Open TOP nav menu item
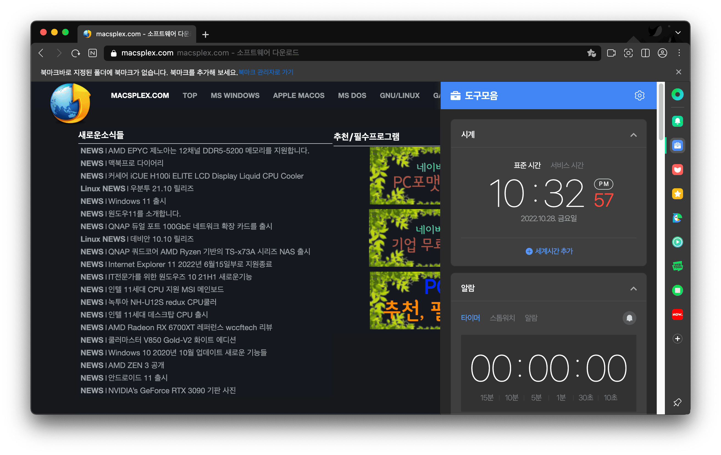The width and height of the screenshot is (721, 455). click(x=190, y=96)
